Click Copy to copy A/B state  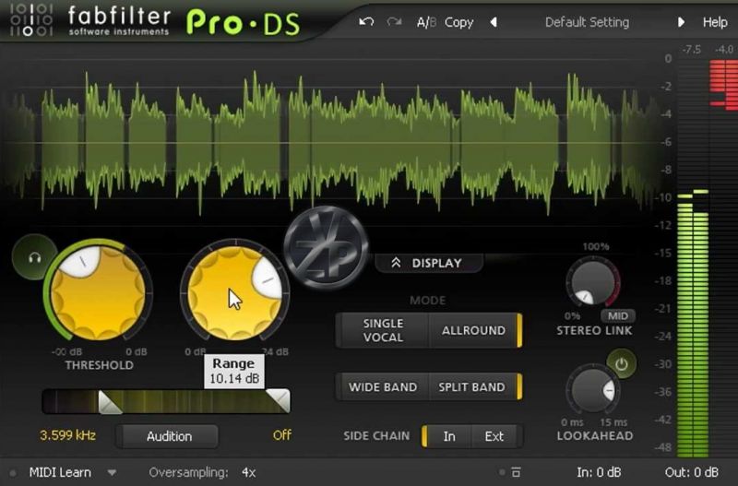click(x=458, y=22)
